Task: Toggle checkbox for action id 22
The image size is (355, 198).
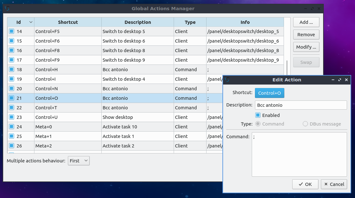Action: [11, 107]
